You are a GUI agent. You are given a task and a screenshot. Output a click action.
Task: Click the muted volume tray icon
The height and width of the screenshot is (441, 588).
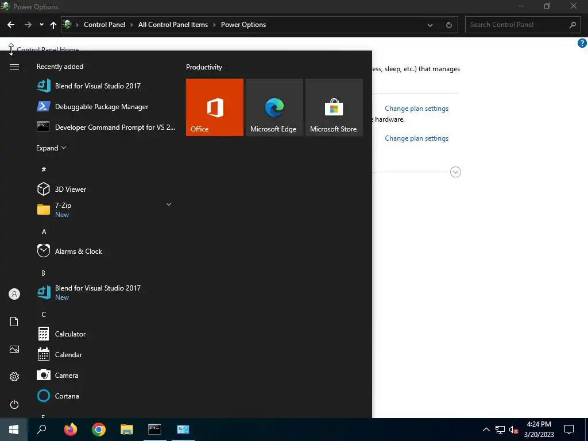513,430
